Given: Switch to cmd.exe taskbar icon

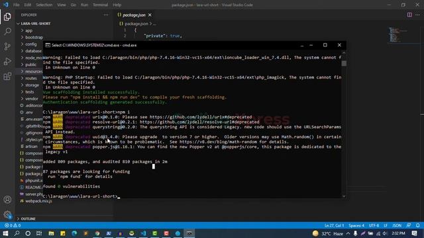Looking at the screenshot, I should click(x=189, y=233).
